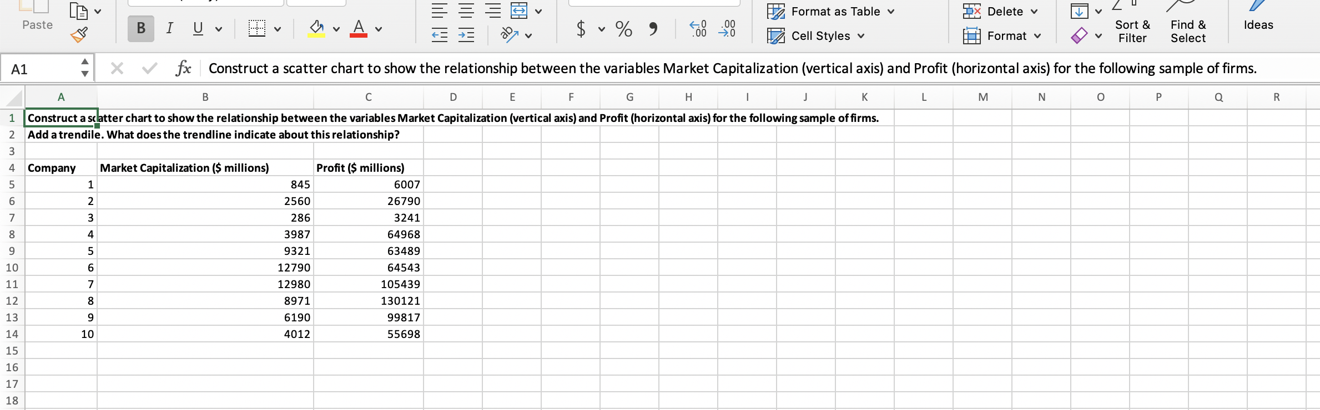Click the Merge & Center icon
This screenshot has width=1320, height=410.
pyautogui.click(x=519, y=11)
